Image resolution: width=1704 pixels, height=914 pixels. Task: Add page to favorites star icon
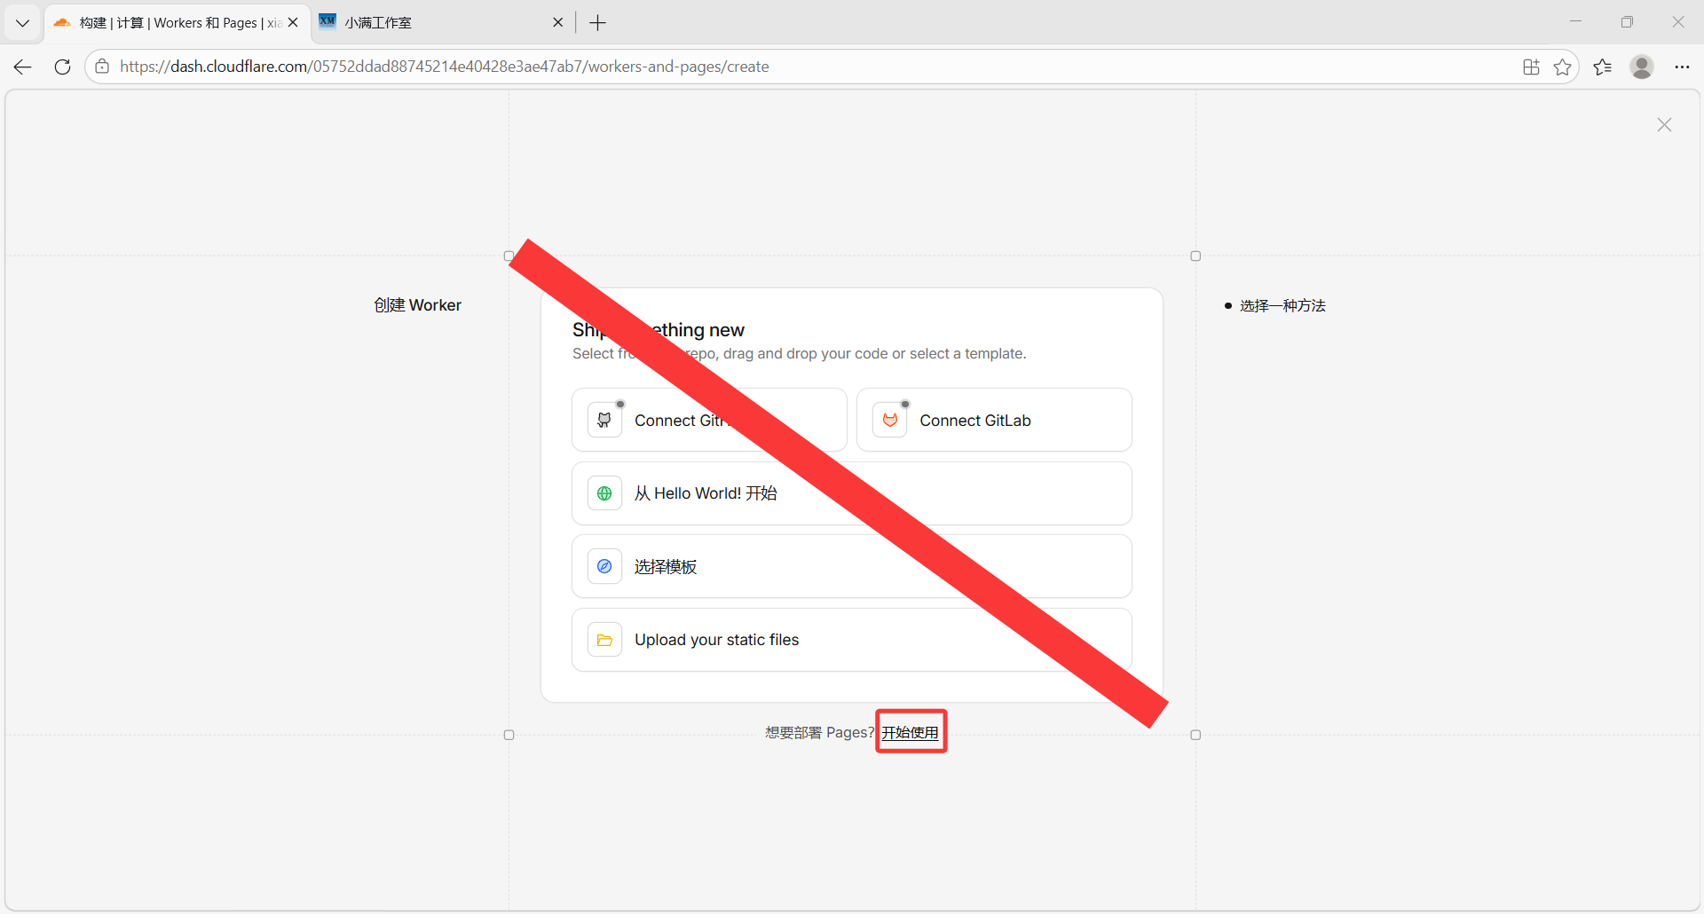coord(1562,67)
